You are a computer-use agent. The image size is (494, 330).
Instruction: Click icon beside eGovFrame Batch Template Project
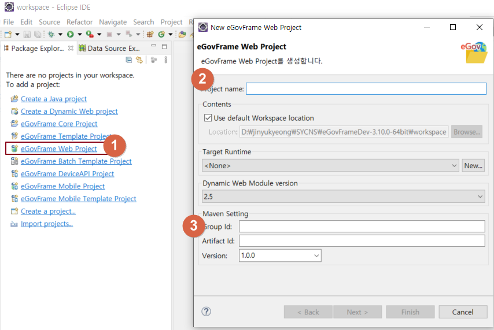click(x=14, y=161)
